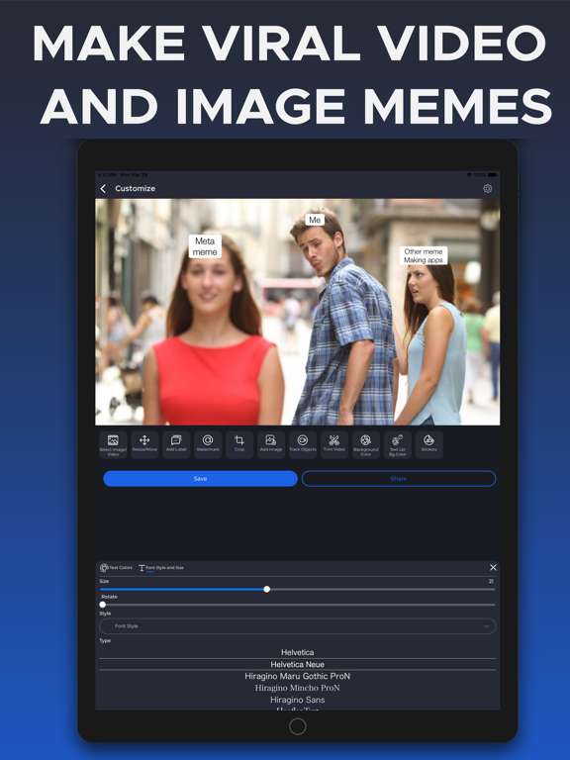
Task: Pick Hiragino Maru Gothic ProN font
Action: [297, 676]
